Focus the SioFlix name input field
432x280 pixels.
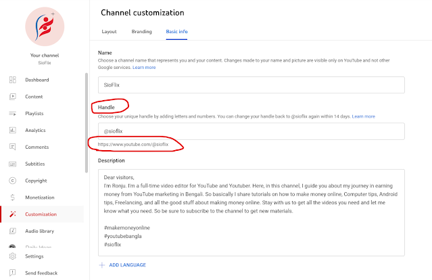pyautogui.click(x=251, y=85)
